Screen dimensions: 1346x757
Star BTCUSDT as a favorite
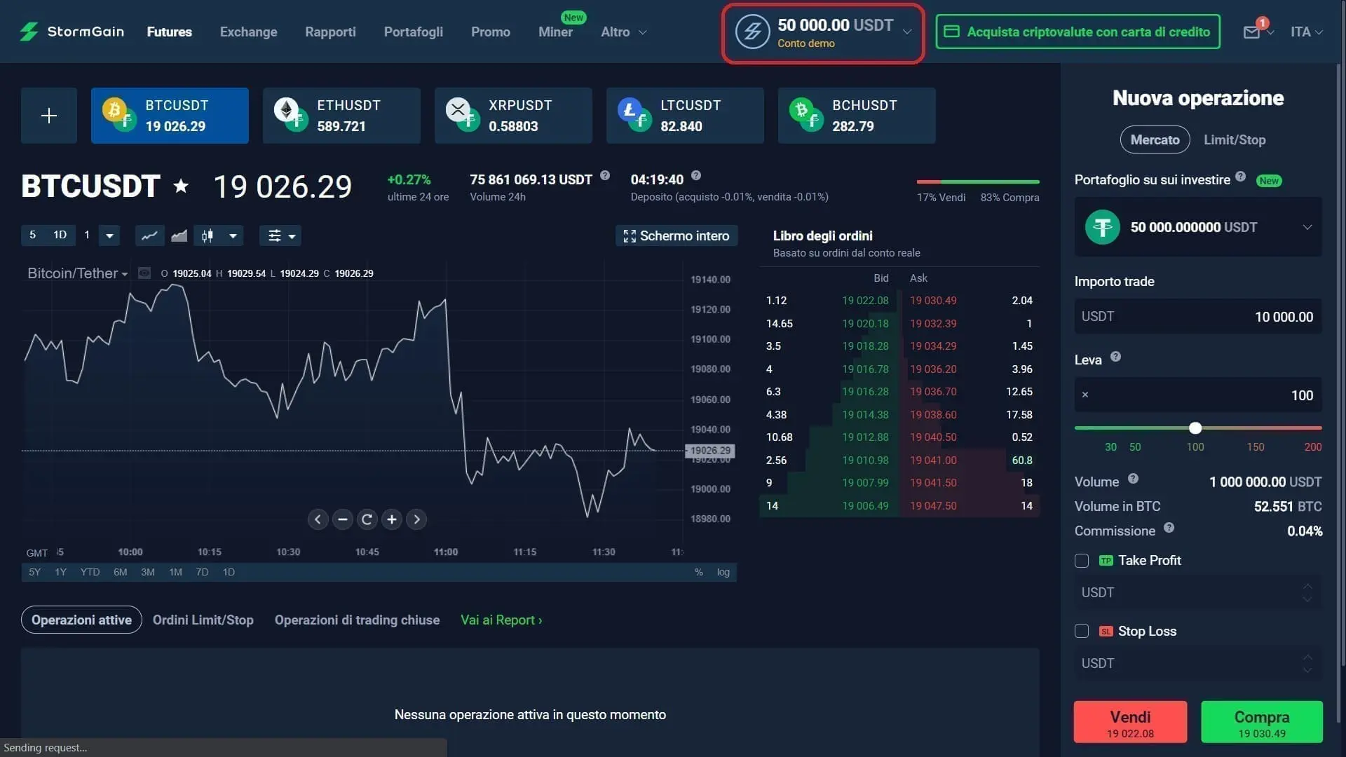[x=180, y=186]
